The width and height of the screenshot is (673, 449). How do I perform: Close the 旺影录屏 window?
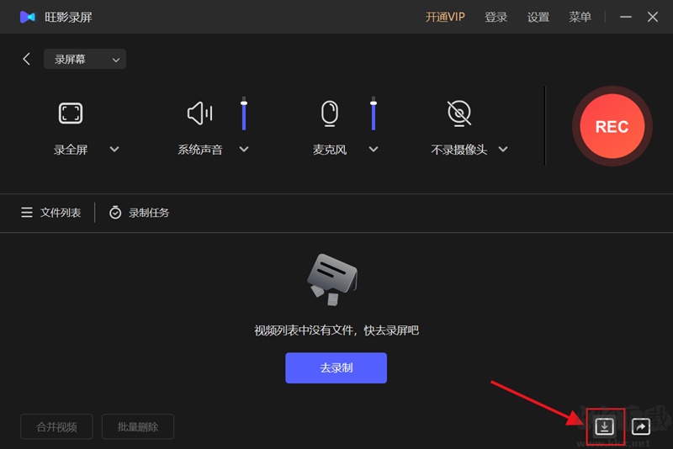653,17
